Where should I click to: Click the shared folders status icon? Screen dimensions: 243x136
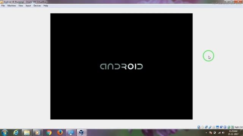point(214,127)
